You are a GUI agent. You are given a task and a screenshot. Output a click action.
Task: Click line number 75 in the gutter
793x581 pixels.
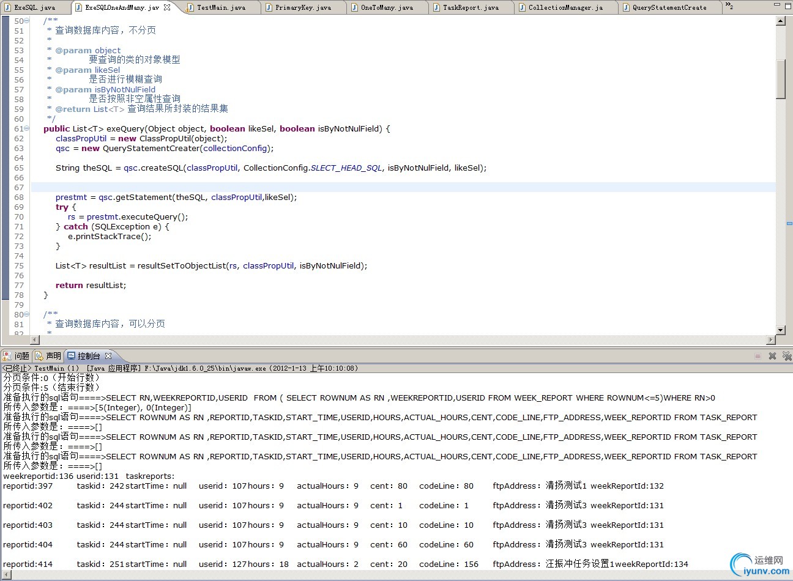pyautogui.click(x=18, y=265)
